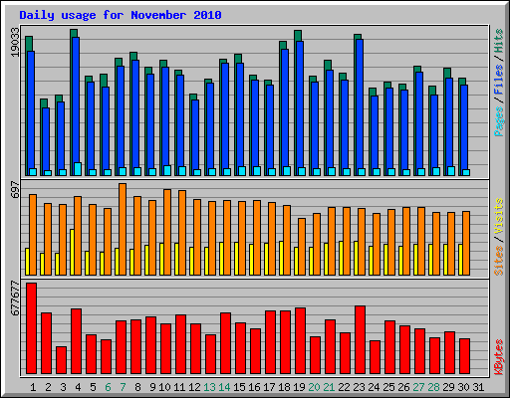The height and width of the screenshot is (398, 510).
Task: Click the blue Files bar for day 30
Action: (464, 127)
